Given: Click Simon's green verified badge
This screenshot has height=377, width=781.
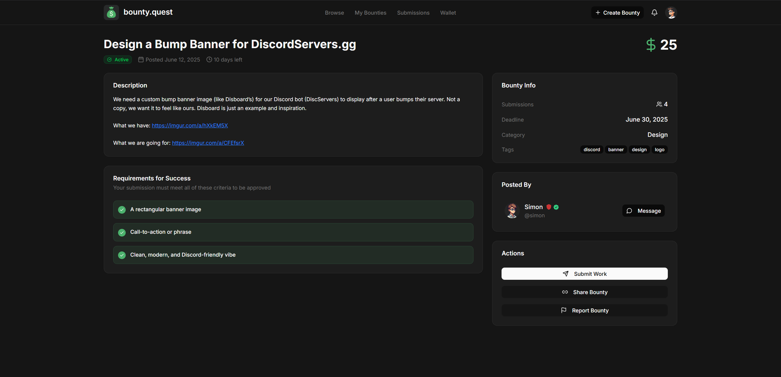Looking at the screenshot, I should click(556, 207).
